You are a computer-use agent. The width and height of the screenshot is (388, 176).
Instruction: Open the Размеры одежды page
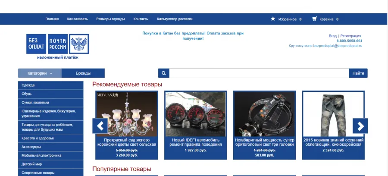pos(111,19)
